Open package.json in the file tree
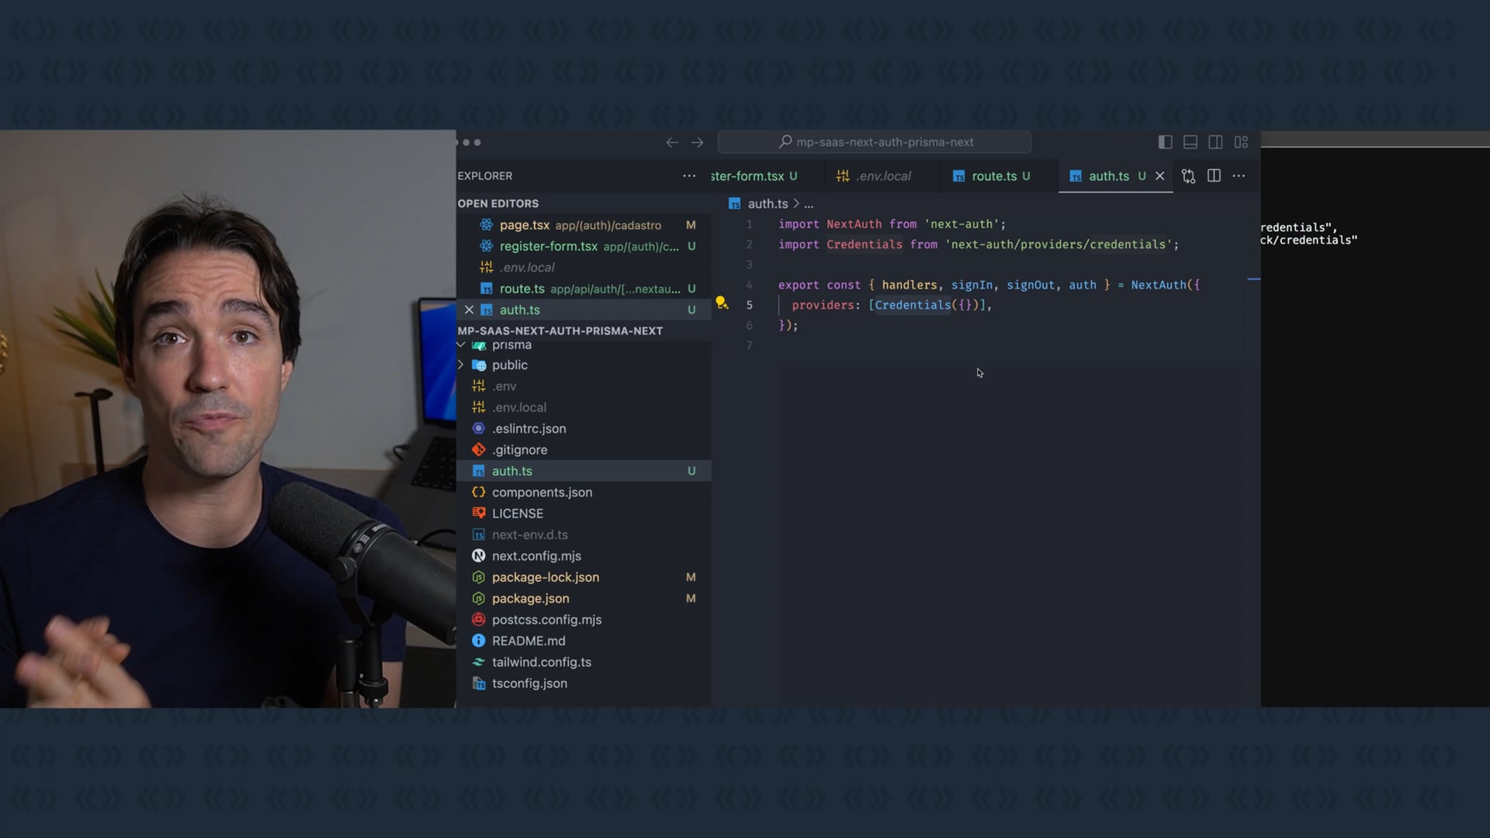Viewport: 1490px width, 838px height. 530,598
